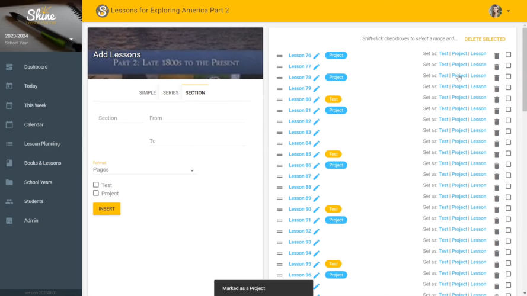Enable the Project checkbox under Format
The width and height of the screenshot is (527, 296).
pos(96,193)
